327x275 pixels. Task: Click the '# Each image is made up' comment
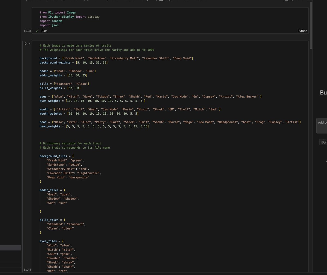pos(75,46)
